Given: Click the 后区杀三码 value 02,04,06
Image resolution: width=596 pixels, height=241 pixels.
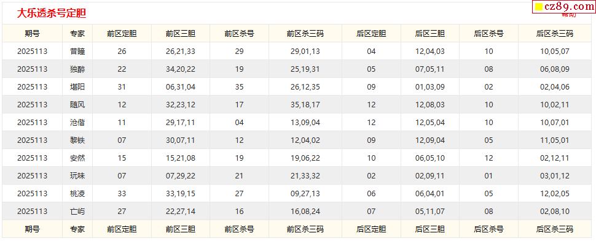Looking at the screenshot, I should coord(555,87).
